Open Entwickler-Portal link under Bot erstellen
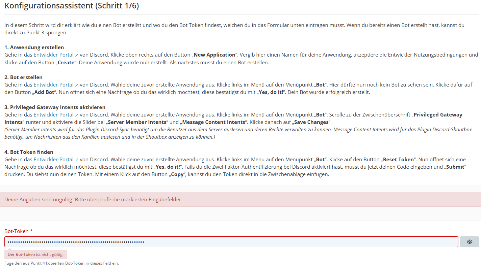The image size is (481, 268). (53, 85)
